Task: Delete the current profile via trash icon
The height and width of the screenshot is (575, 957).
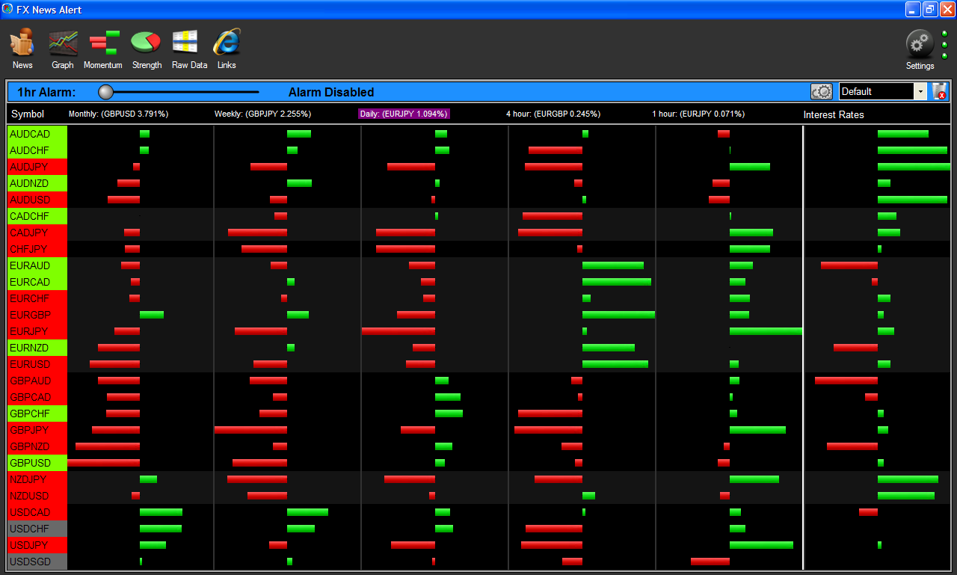Action: pyautogui.click(x=940, y=90)
